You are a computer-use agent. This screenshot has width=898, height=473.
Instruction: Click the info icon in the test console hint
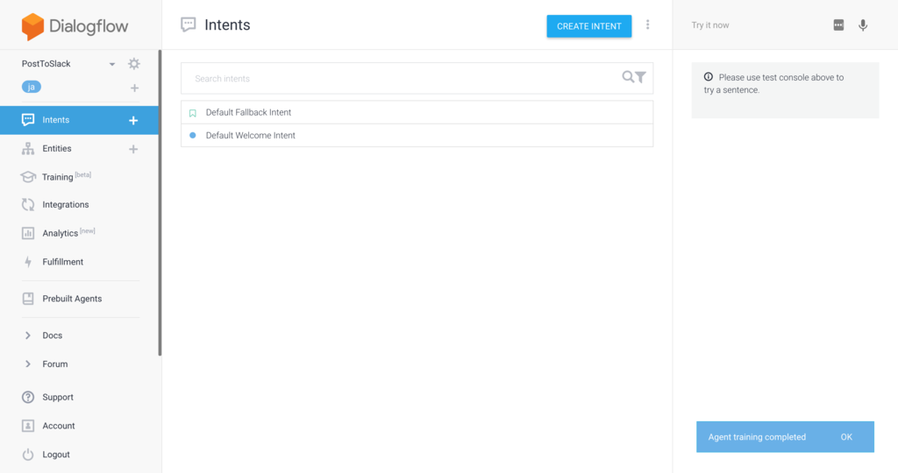[709, 76]
